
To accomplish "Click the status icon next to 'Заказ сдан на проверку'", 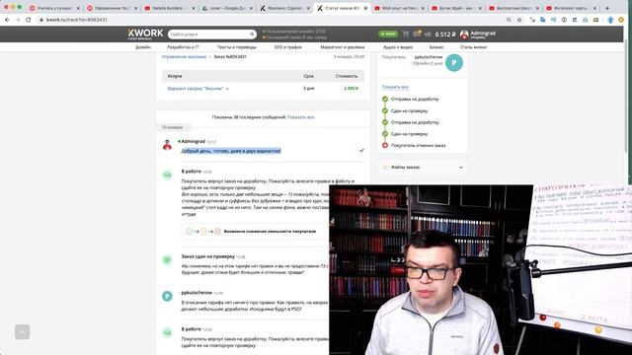I will 167,260.
